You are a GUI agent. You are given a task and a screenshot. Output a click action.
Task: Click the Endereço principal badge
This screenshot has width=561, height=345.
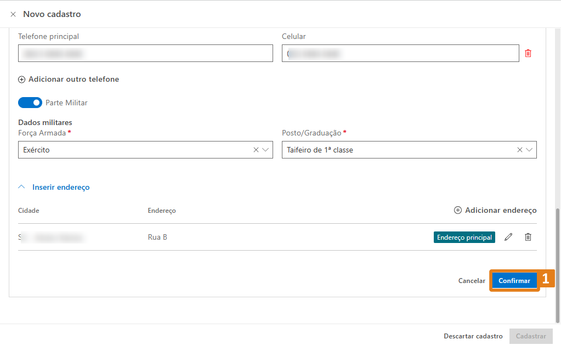click(464, 237)
